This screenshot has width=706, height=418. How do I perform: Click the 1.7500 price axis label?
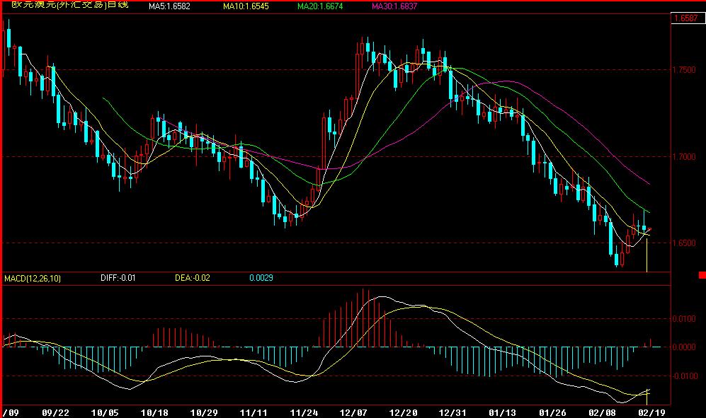click(x=684, y=70)
